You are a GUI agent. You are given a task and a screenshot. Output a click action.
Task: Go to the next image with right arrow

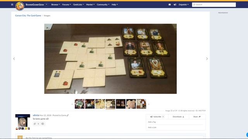207,59
